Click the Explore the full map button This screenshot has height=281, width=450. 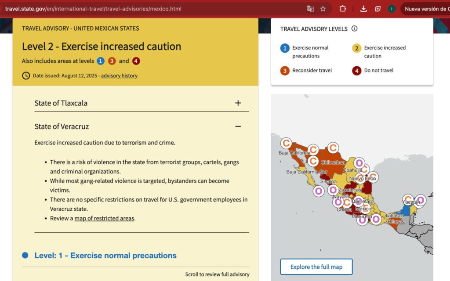tap(316, 267)
